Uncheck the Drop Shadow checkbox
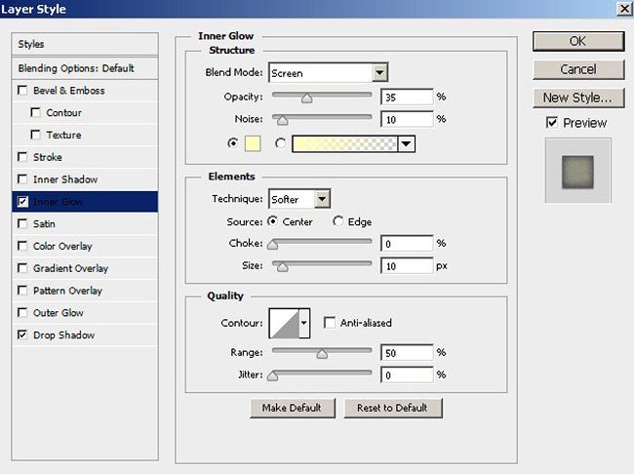Image resolution: width=634 pixels, height=474 pixels. pos(22,335)
